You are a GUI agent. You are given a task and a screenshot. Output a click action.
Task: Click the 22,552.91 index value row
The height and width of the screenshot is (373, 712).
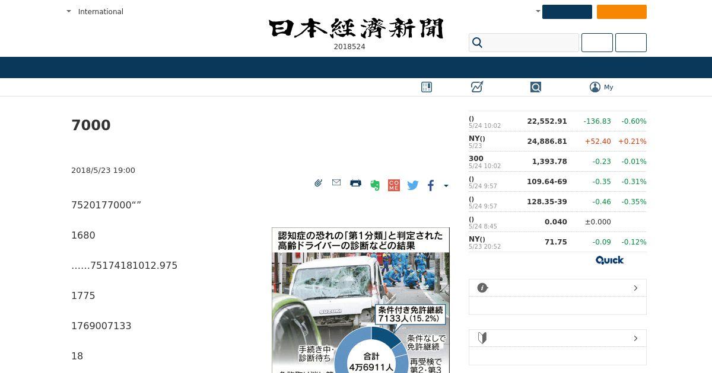(558, 121)
